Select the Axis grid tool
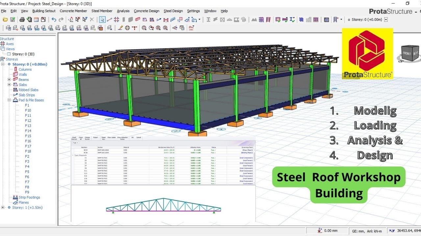This screenshot has width=421, height=236. (x=116, y=19)
